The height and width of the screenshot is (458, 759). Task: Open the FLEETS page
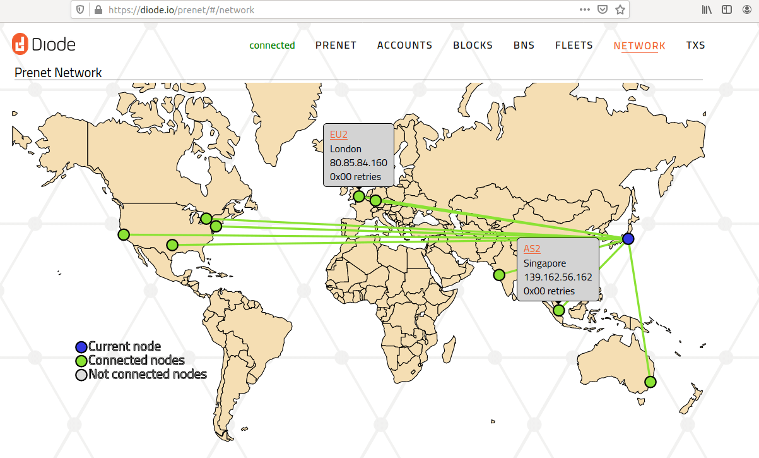point(574,45)
